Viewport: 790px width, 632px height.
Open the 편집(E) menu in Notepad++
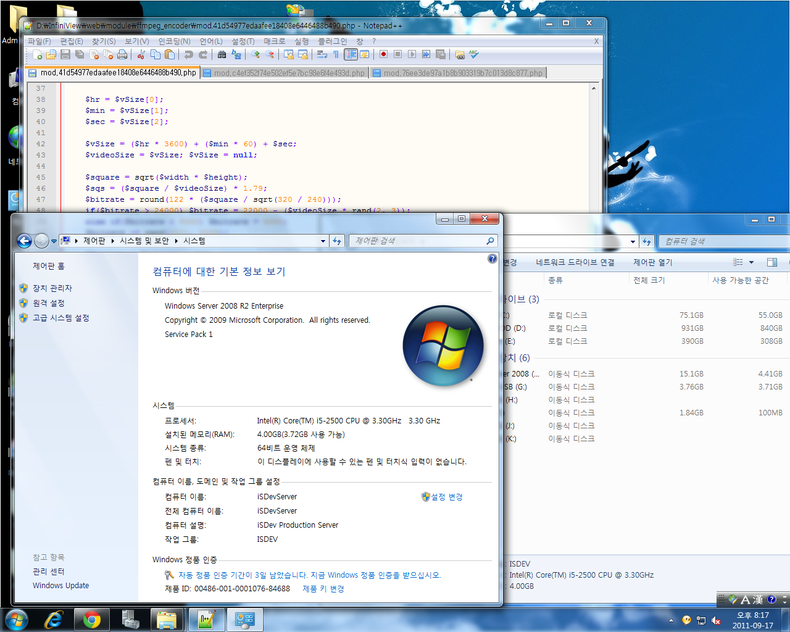click(72, 41)
